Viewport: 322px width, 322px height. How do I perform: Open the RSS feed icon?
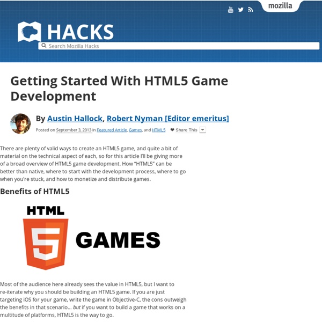(250, 10)
